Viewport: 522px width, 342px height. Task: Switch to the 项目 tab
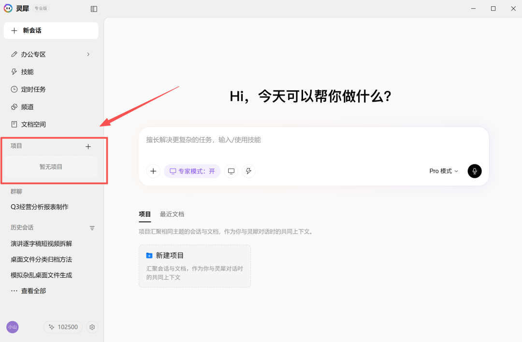click(145, 214)
